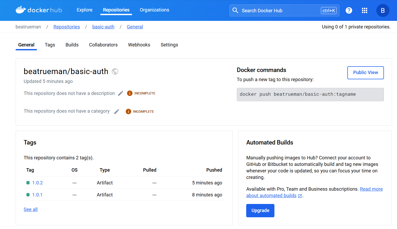The image size is (397, 229).
Task: Click the pencil icon to edit category
Action: point(117,111)
